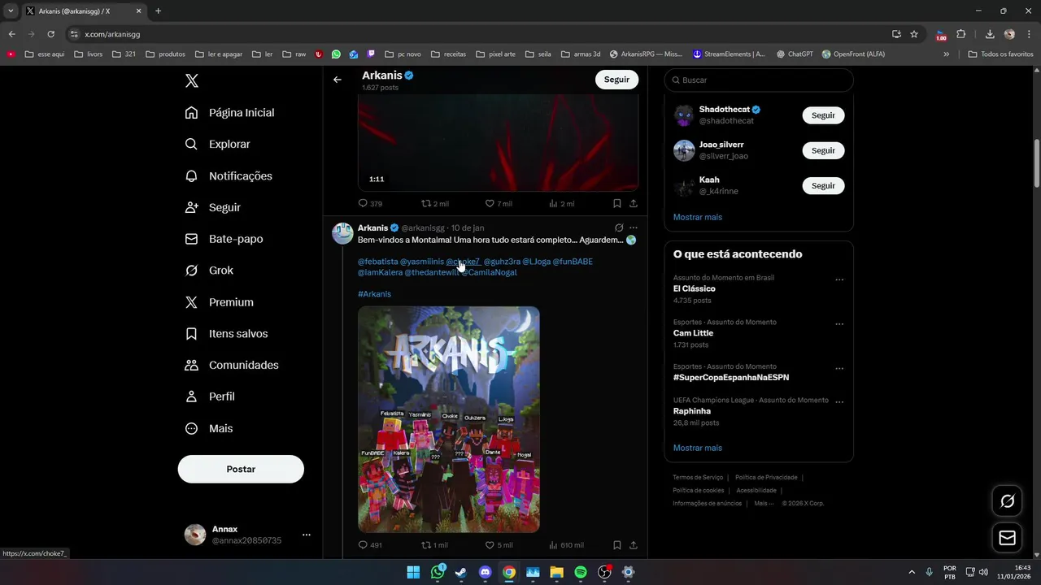Open the floating messages envelope button

(1007, 538)
